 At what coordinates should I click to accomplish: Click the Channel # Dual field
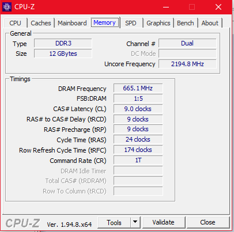click(187, 43)
